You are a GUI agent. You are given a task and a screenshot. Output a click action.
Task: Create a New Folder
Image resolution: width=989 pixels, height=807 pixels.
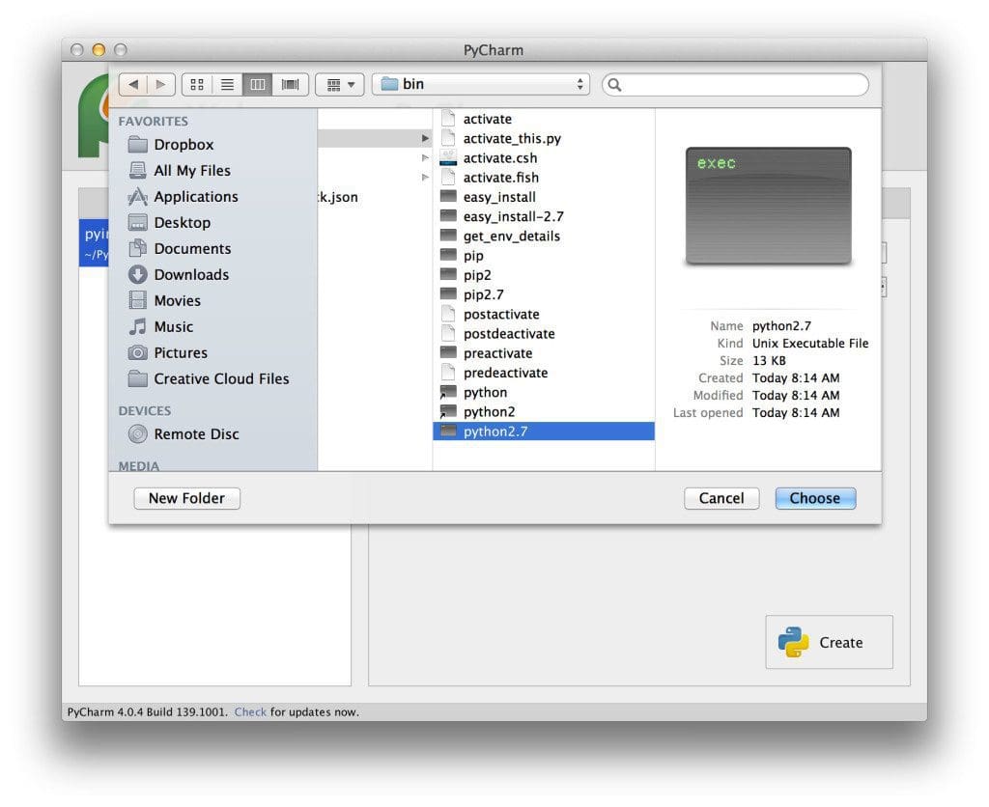pyautogui.click(x=186, y=498)
